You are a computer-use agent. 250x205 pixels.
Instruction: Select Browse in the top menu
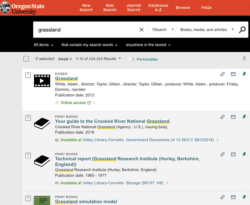183,8
